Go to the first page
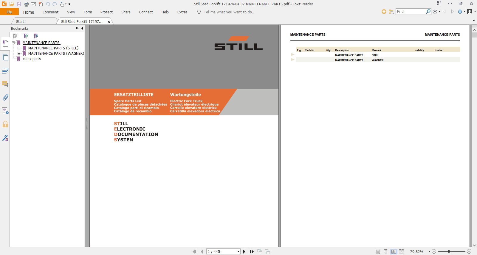Image resolution: width=477 pixels, height=255 pixels. [x=195, y=252]
